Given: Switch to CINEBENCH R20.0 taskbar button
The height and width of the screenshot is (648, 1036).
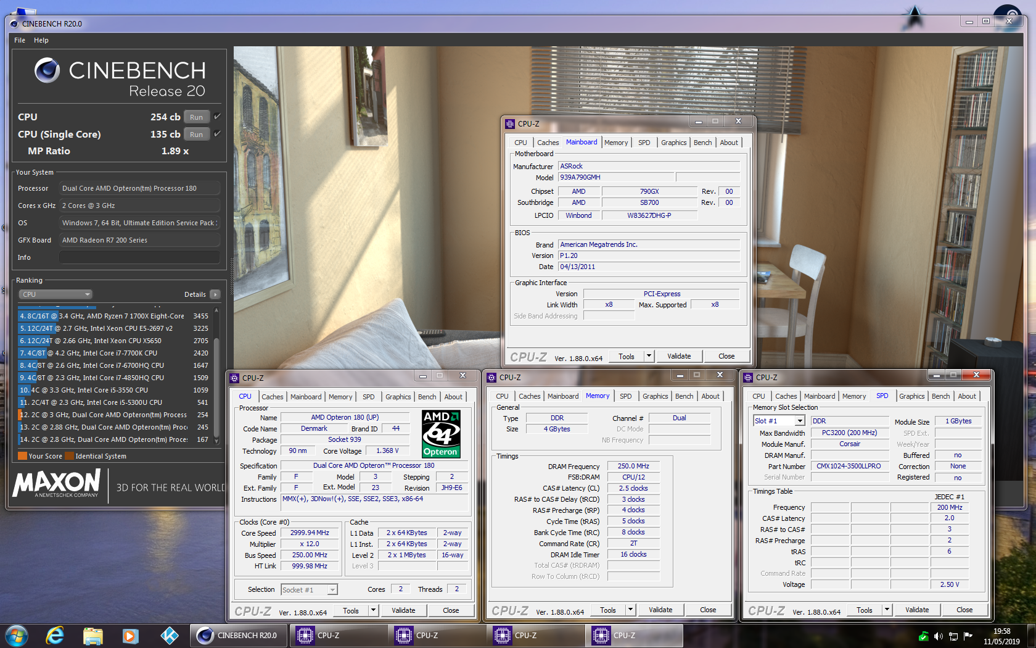Looking at the screenshot, I should 238,635.
